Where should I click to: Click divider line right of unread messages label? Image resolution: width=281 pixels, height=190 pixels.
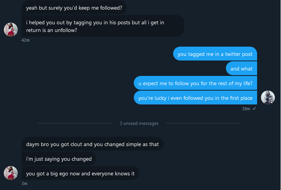click(x=203, y=123)
